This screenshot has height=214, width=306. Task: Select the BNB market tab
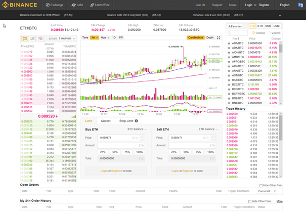click(x=268, y=26)
